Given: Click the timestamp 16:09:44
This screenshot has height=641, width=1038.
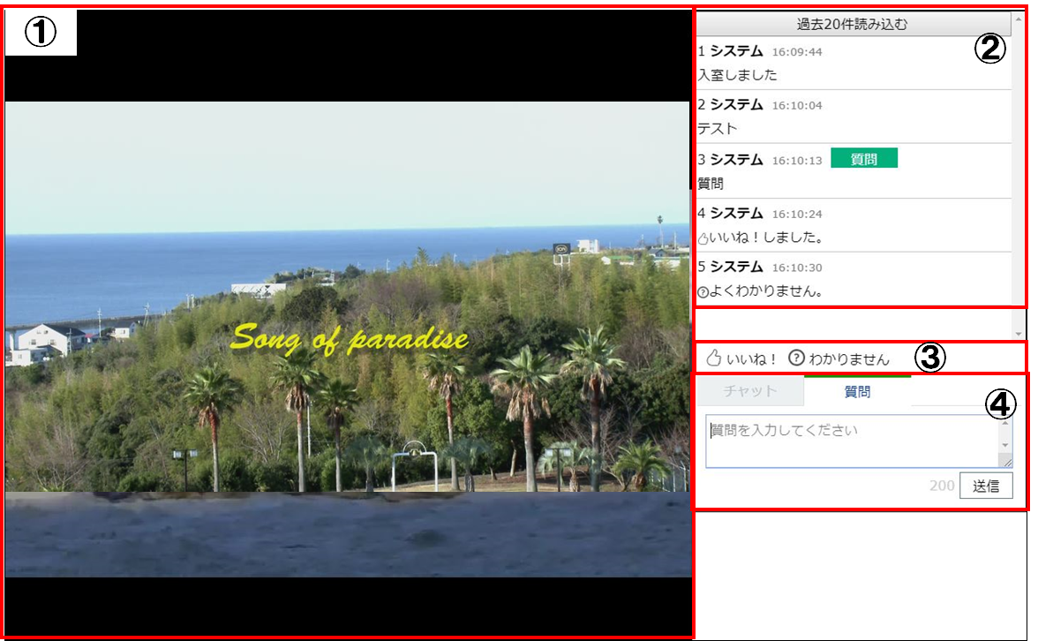Looking at the screenshot, I should [x=797, y=51].
